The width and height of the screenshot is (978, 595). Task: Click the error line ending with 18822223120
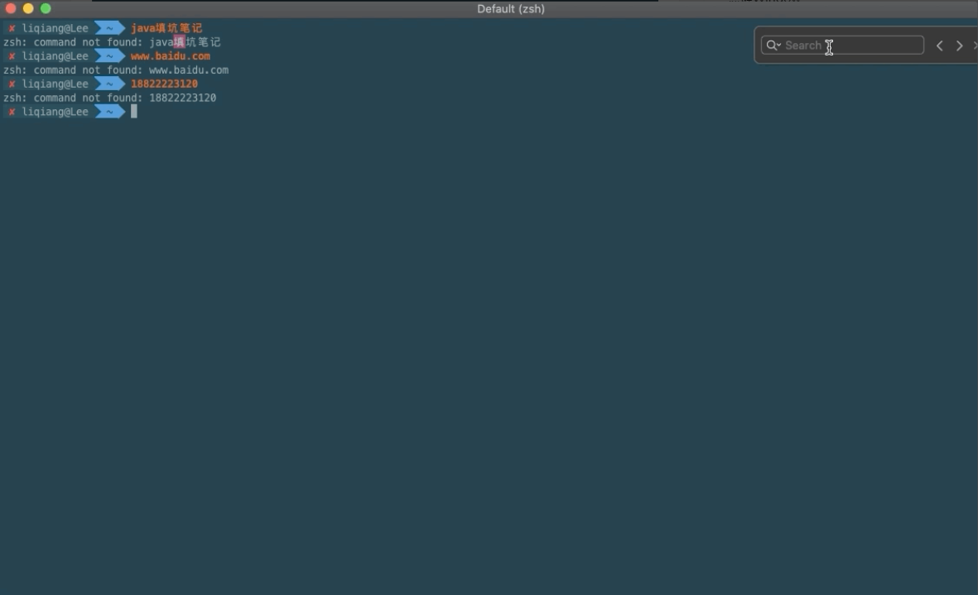click(110, 98)
